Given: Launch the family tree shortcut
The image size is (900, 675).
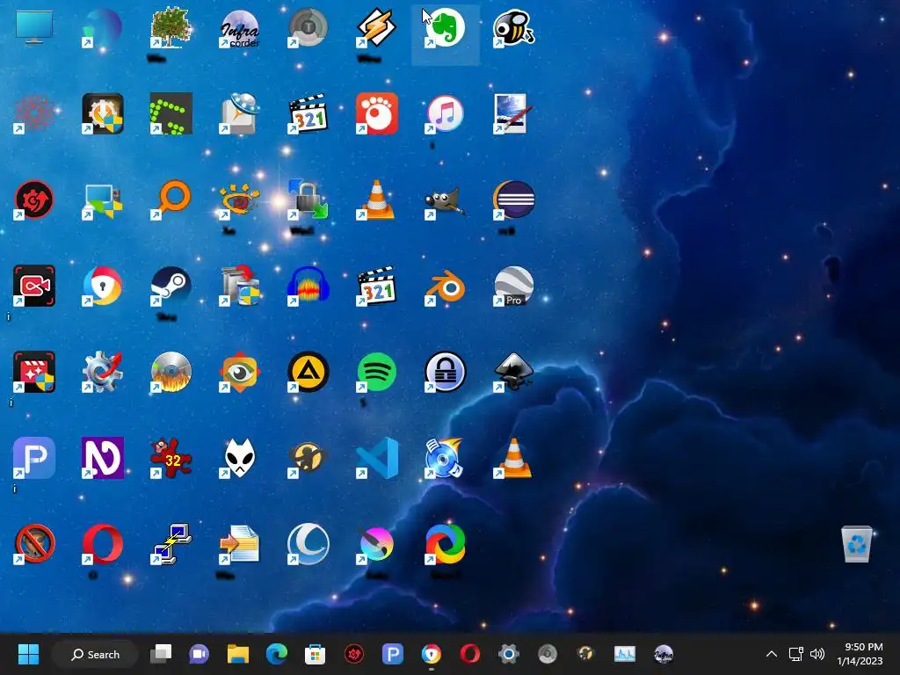Looking at the screenshot, I should (171, 27).
